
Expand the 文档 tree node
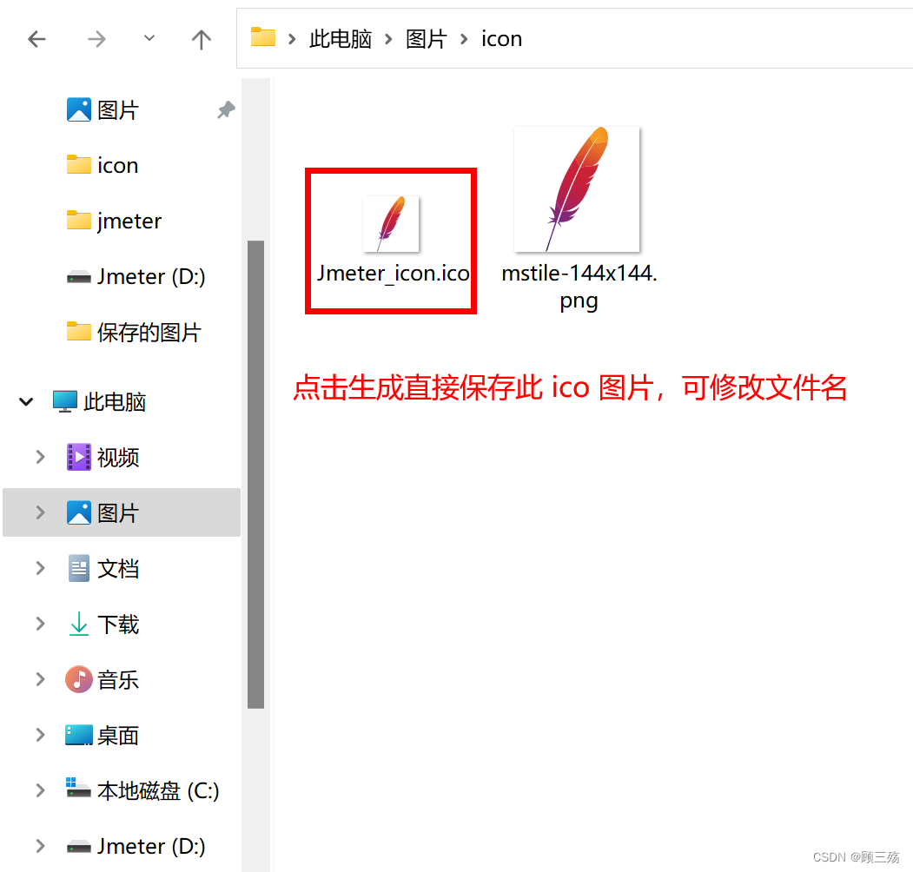[x=40, y=568]
